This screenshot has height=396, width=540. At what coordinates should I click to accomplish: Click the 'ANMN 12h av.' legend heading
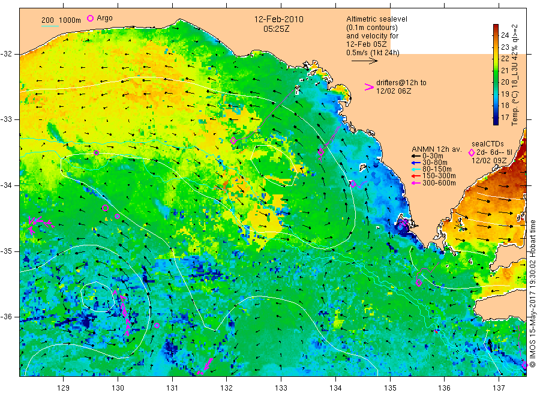[x=436, y=149]
